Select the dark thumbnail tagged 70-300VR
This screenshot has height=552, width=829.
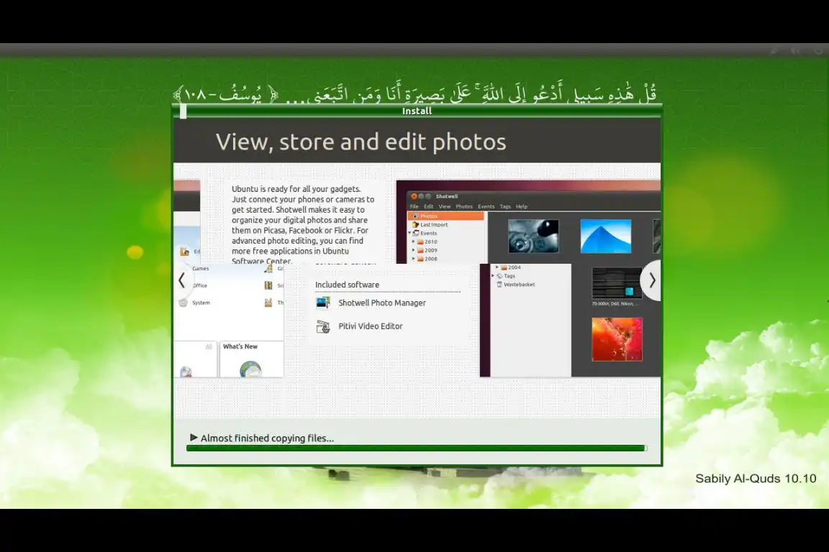pos(617,283)
